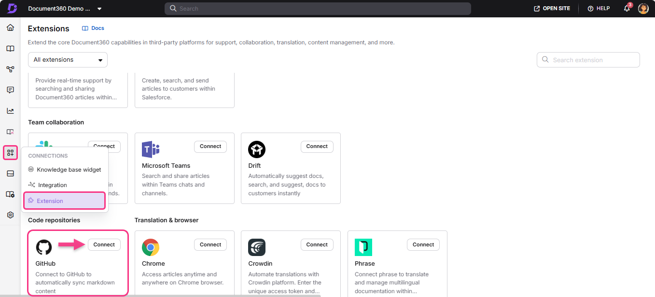
Task: Connect the Microsoft Teams extension
Action: coord(210,146)
